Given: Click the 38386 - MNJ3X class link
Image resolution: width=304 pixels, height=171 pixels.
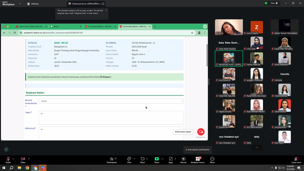Looking at the screenshot, I should (61, 43).
